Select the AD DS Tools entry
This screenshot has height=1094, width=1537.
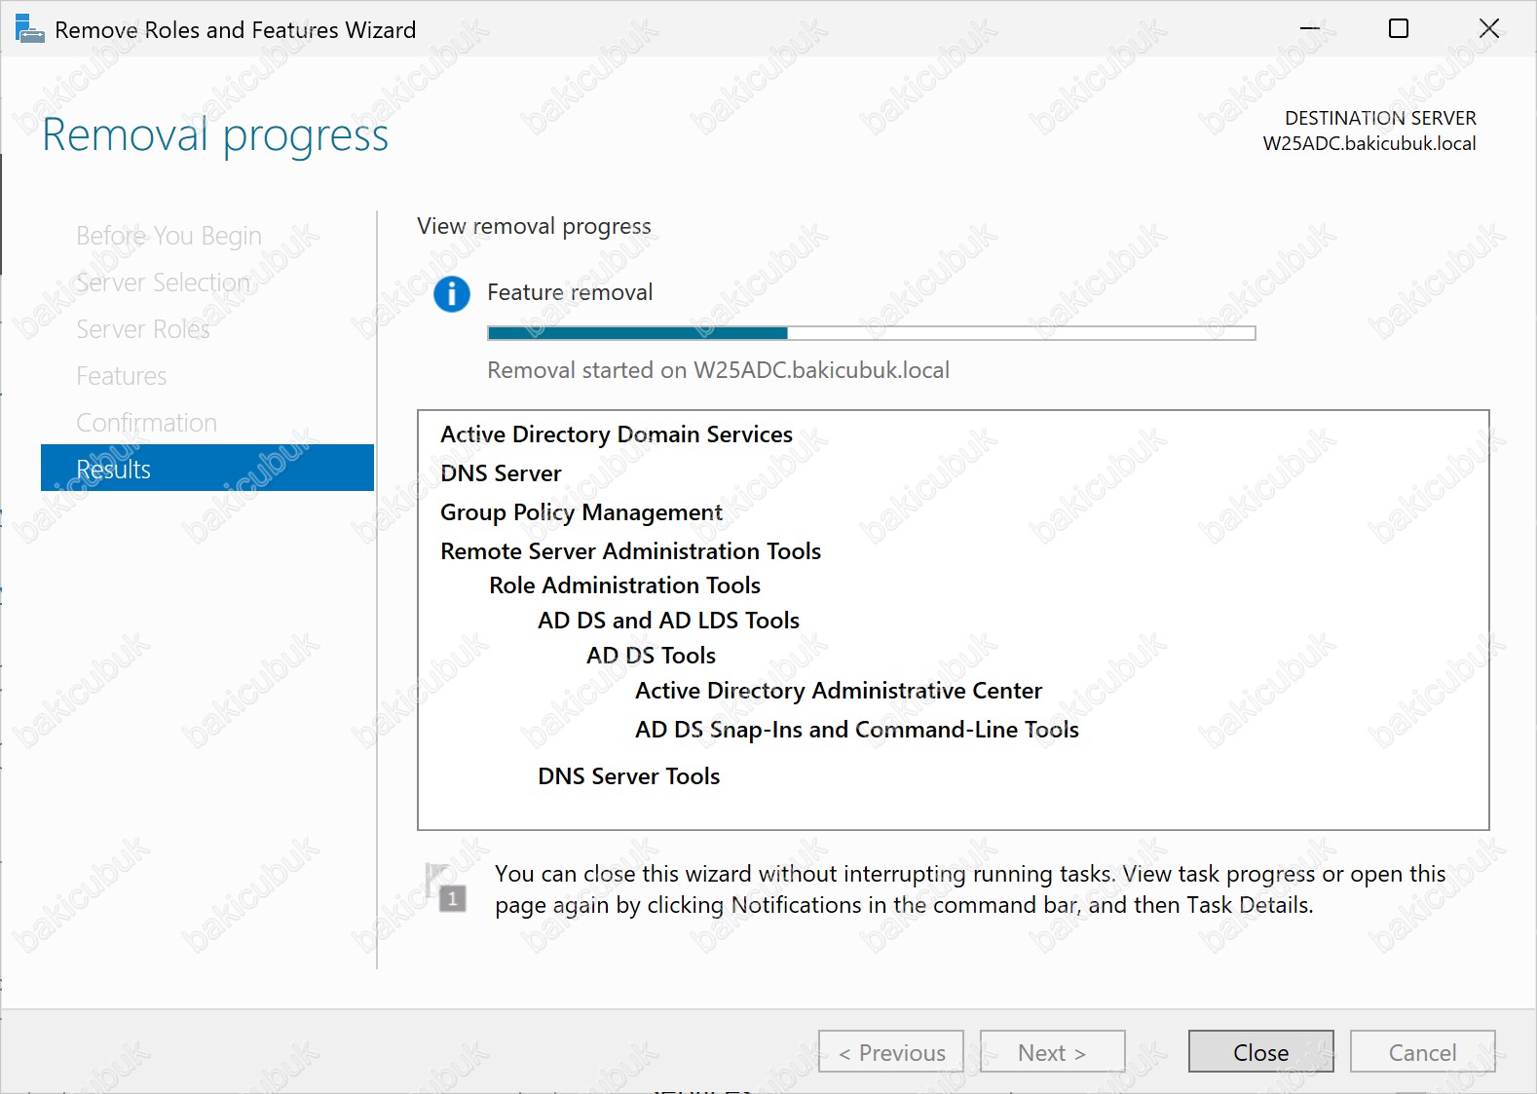pos(651,656)
